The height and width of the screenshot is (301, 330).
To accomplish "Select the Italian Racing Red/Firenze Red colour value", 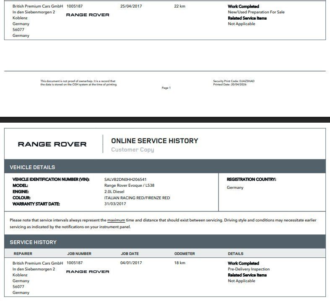I will pos(137,198).
